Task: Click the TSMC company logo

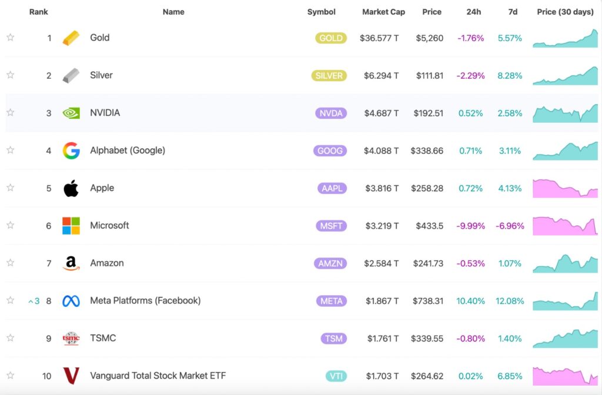Action: click(x=71, y=338)
